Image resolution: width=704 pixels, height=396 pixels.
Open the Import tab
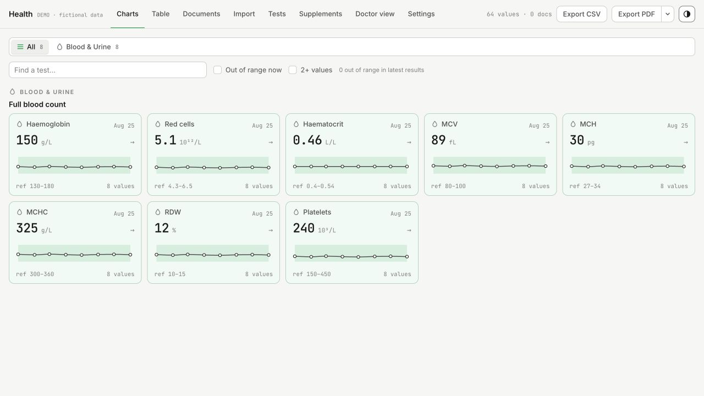point(244,14)
